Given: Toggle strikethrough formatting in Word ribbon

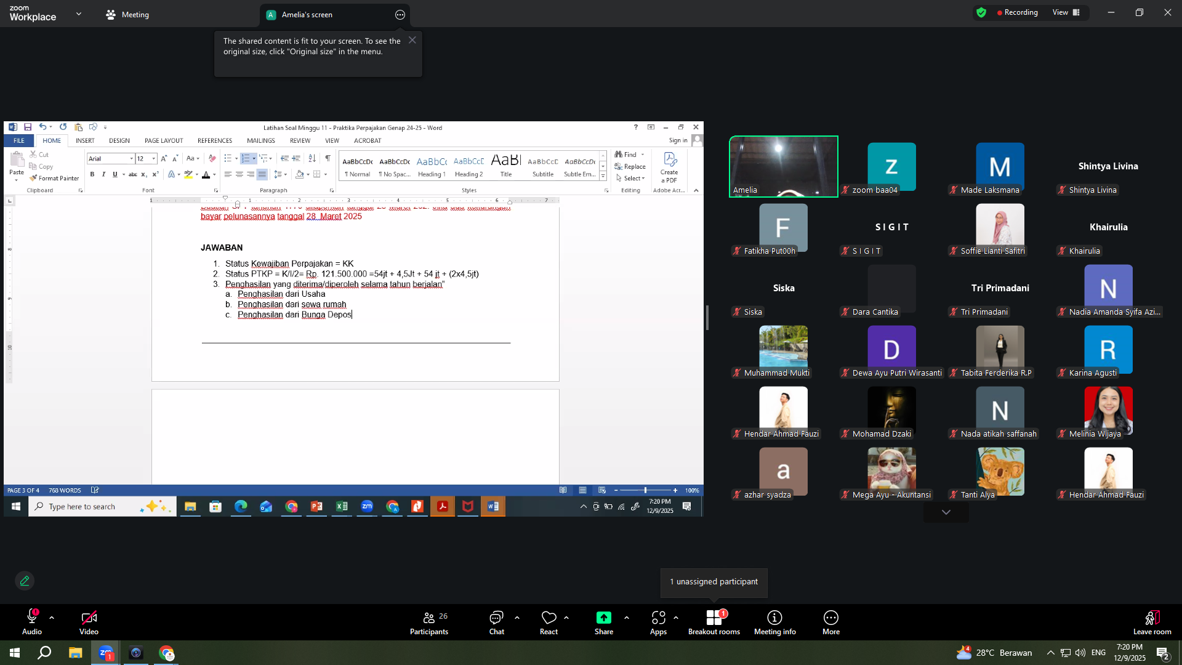Looking at the screenshot, I should click(132, 175).
